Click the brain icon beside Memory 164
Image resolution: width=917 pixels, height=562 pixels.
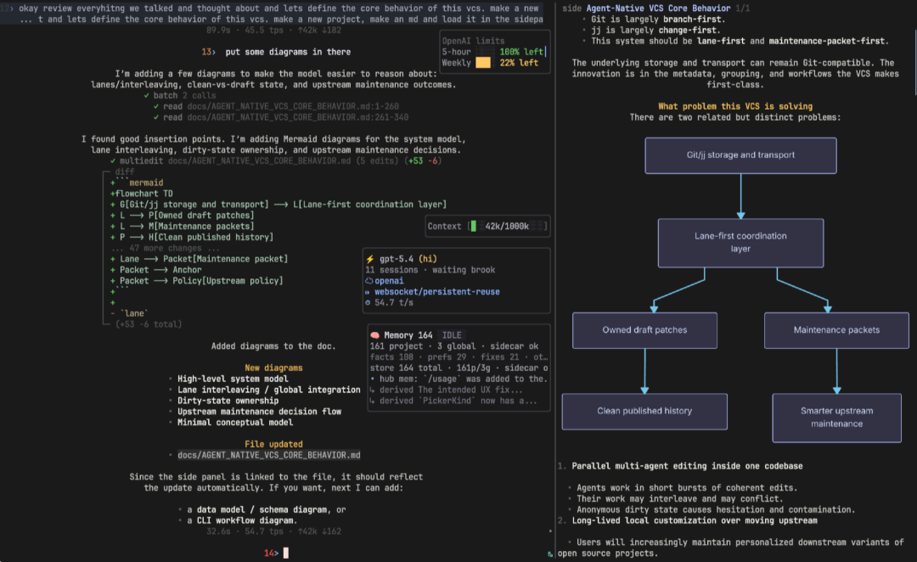coord(375,335)
